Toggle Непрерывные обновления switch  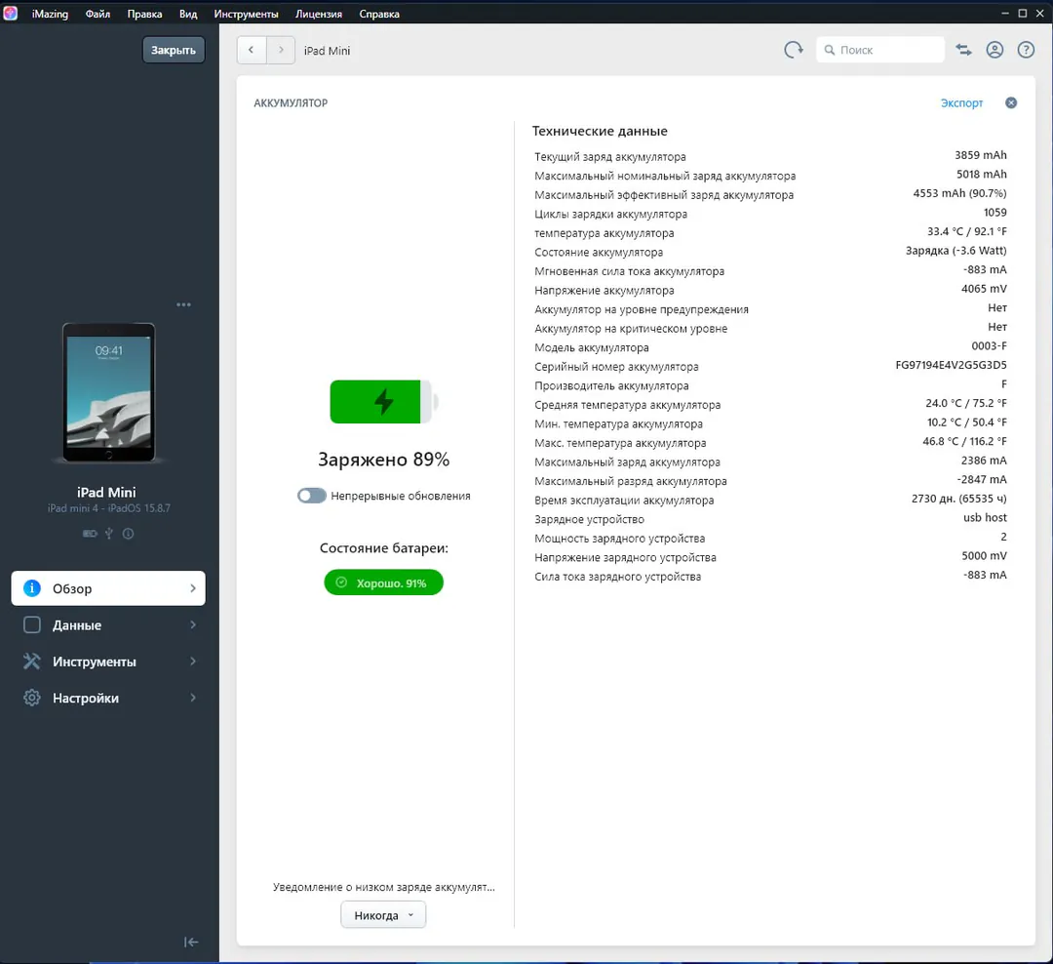(312, 496)
